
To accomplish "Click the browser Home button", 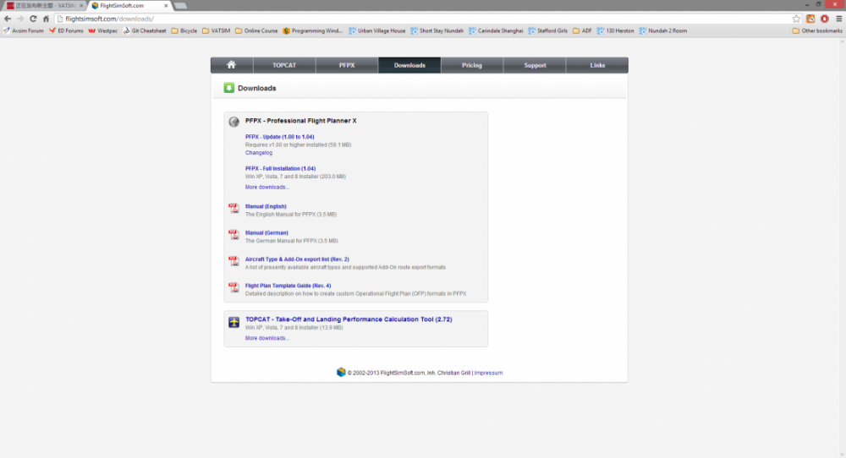I will (x=46, y=19).
